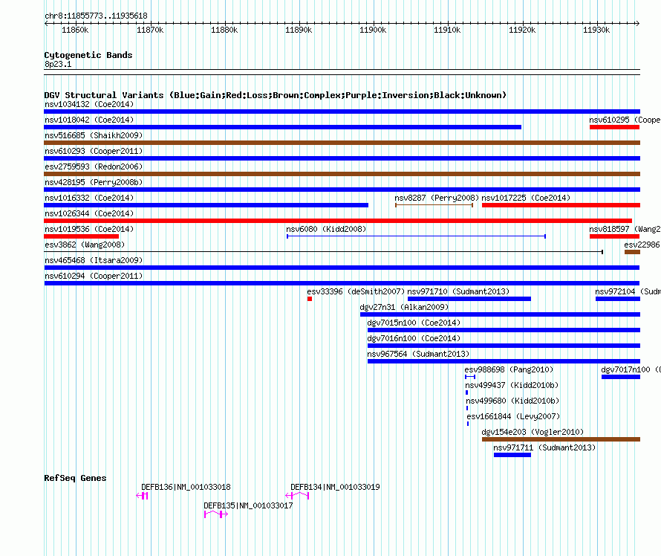The image size is (661, 556).
Task: Click the nsv1034132 (Coe2014) text label
Action: coord(89,104)
